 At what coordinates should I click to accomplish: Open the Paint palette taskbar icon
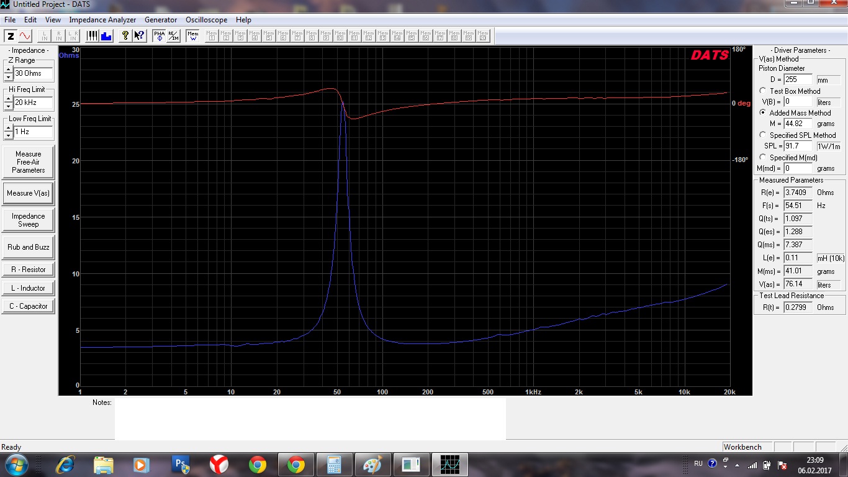point(372,464)
